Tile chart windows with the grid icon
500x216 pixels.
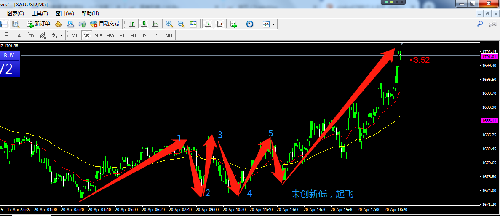(x=193, y=24)
